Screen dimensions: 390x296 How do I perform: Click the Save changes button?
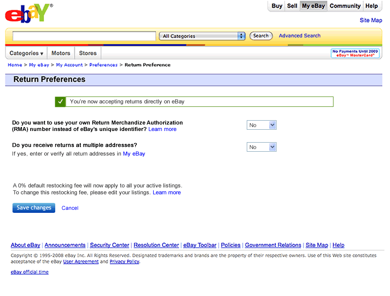34,208
